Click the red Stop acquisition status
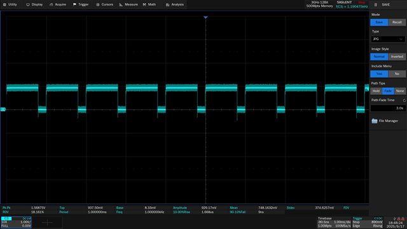This screenshot has width=407, height=229. (361, 3)
